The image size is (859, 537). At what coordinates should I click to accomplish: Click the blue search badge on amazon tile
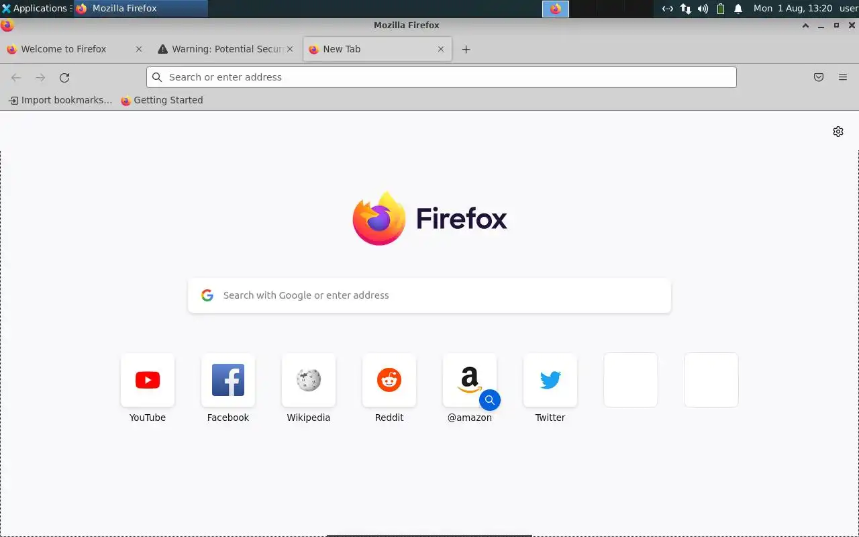point(490,400)
